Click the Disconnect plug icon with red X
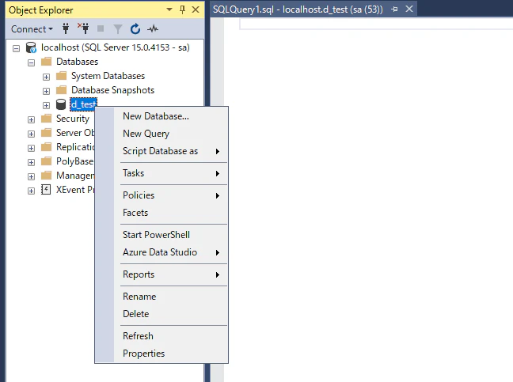513x382 pixels. pos(83,28)
